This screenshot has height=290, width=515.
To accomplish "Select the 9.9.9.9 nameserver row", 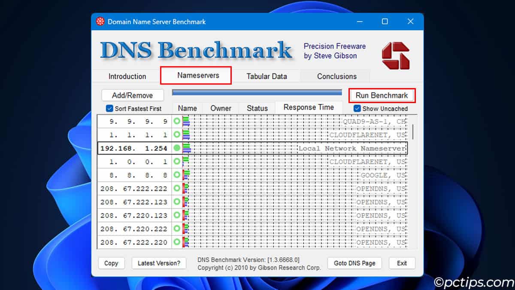I will click(x=252, y=121).
